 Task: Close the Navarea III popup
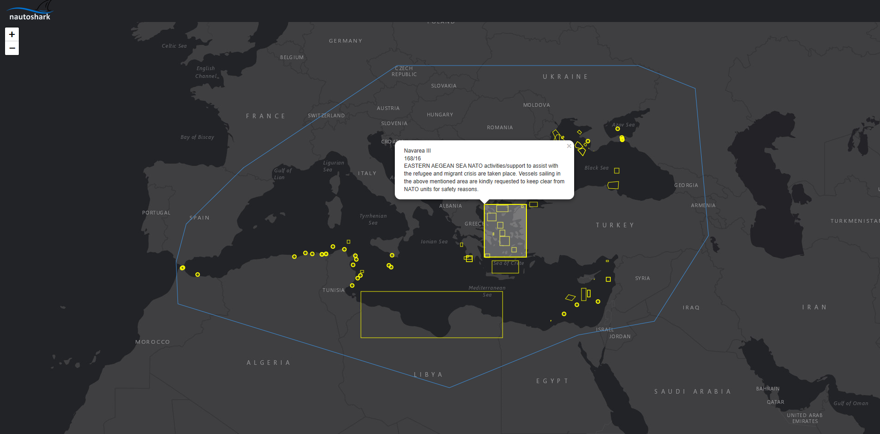pos(569,146)
